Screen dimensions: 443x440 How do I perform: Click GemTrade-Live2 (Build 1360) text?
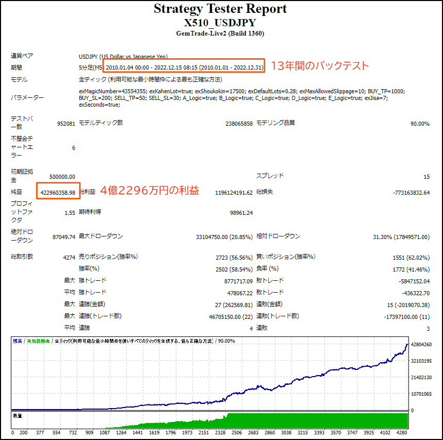click(220, 33)
